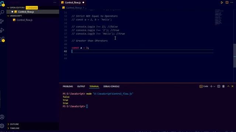Open the terminal launch profile dropdown arrow

coord(214,87)
